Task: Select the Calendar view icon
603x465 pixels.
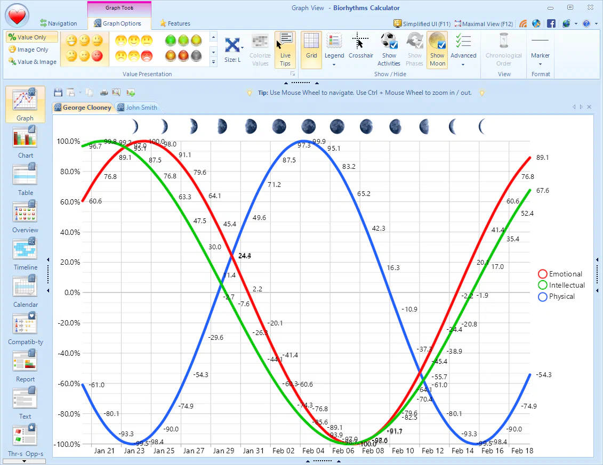Action: (x=25, y=289)
